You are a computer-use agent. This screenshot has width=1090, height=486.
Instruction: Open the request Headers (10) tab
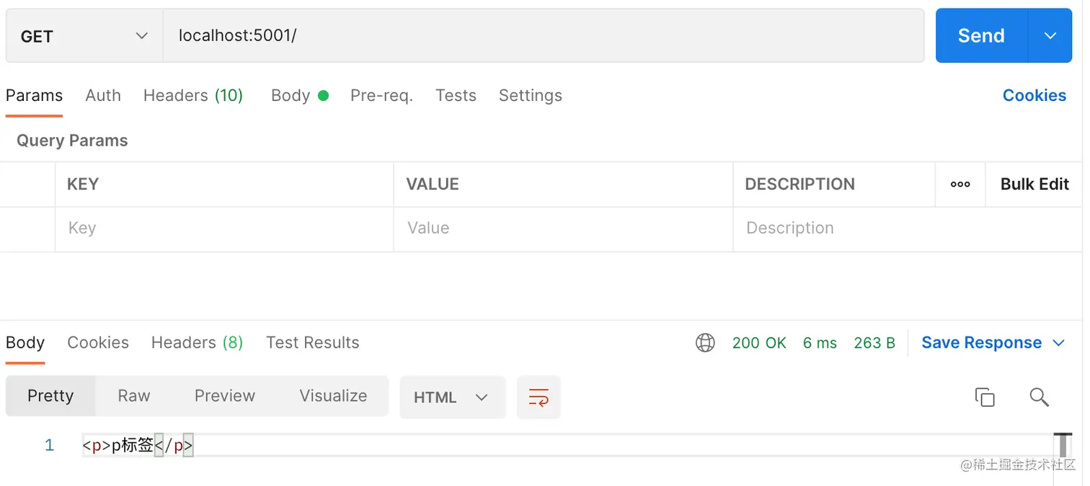coord(192,95)
